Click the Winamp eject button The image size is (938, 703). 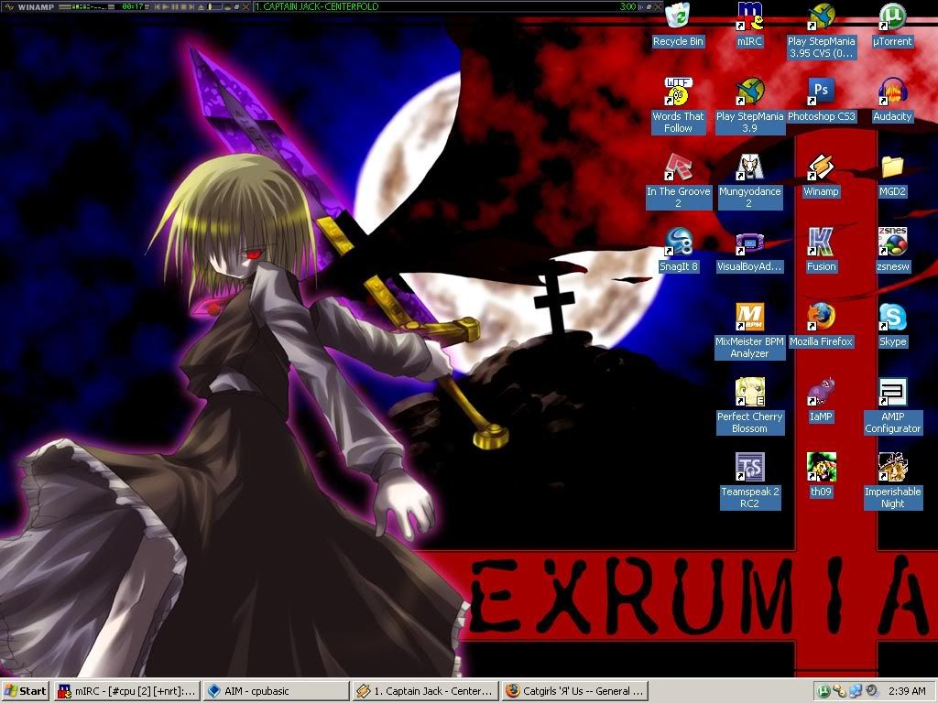coord(201,6)
